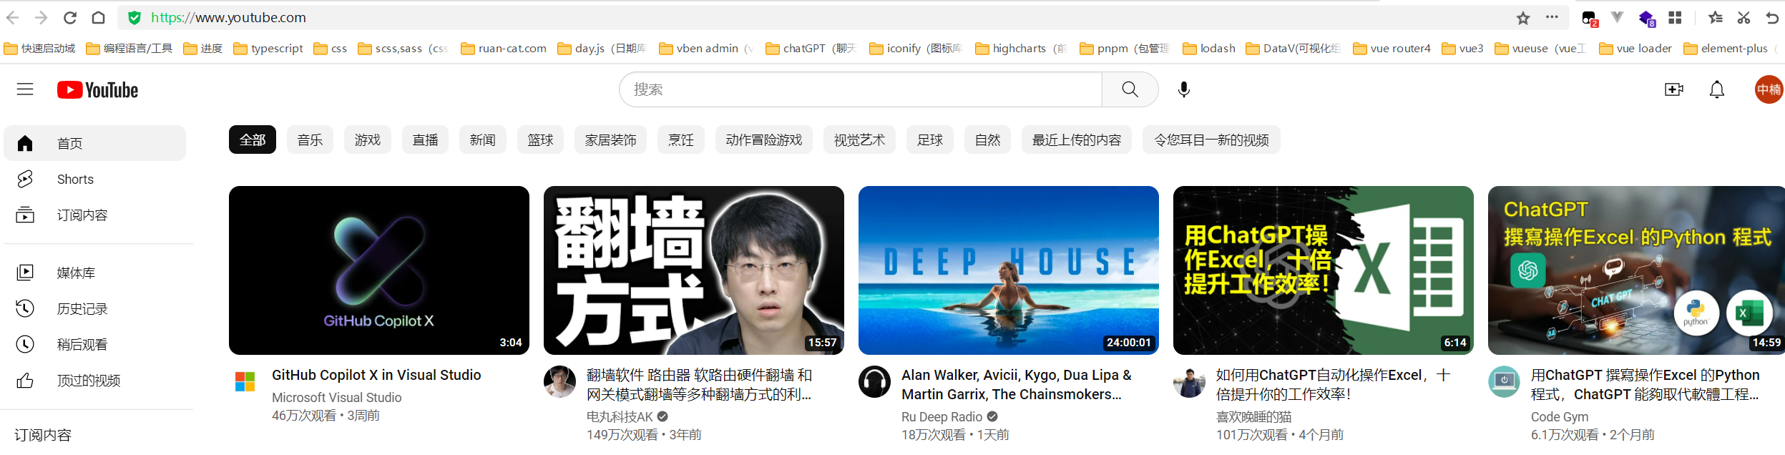Expand the 编程语言/工具 bookmark folder
Screen dimensions: 1785x455
coord(129,49)
